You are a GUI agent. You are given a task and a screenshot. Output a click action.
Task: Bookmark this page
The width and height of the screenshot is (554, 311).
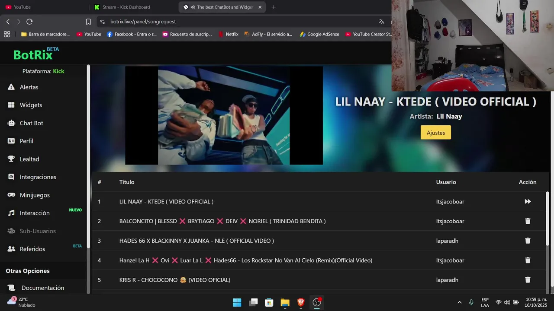pyautogui.click(x=88, y=22)
